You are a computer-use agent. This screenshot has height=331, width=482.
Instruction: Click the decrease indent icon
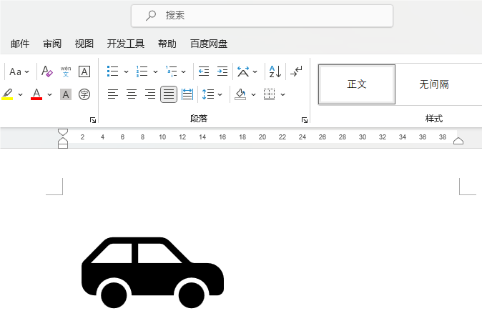point(204,71)
